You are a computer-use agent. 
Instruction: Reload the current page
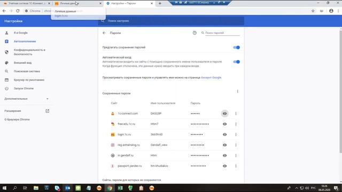tap(18, 11)
